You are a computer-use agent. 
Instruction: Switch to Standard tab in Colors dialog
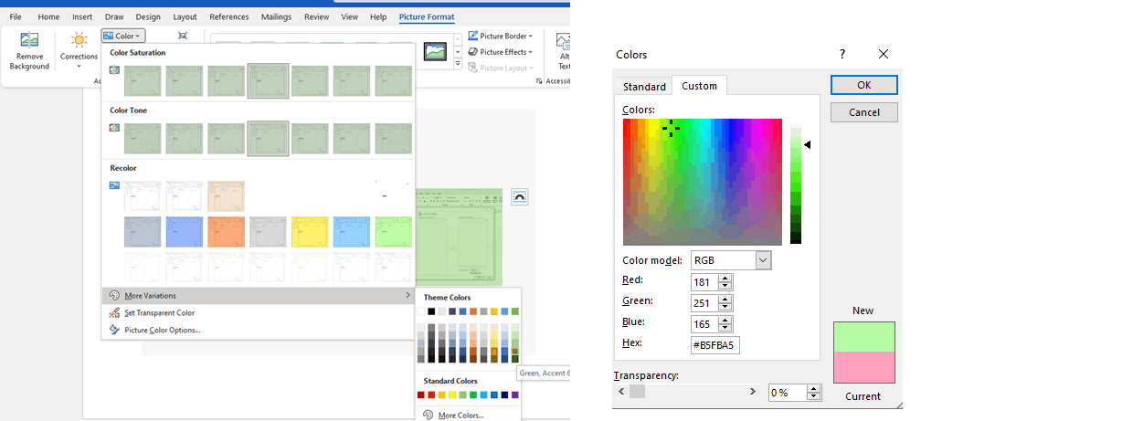pos(644,87)
